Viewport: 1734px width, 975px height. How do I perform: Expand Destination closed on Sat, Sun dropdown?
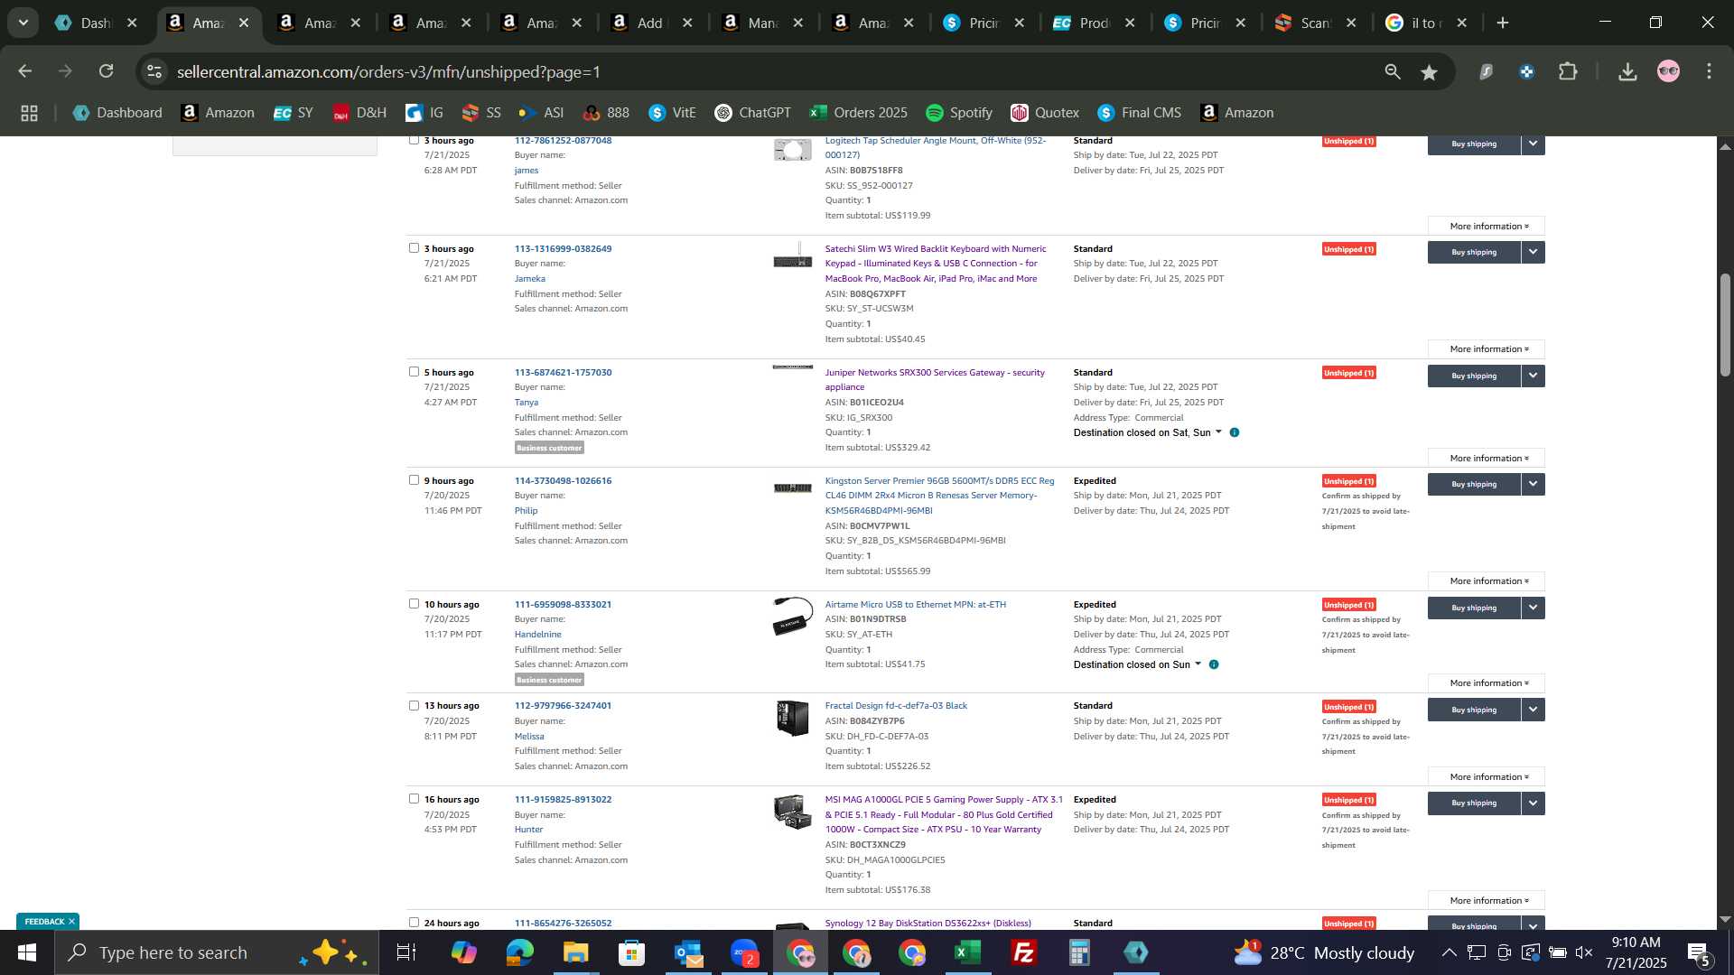1218,432
